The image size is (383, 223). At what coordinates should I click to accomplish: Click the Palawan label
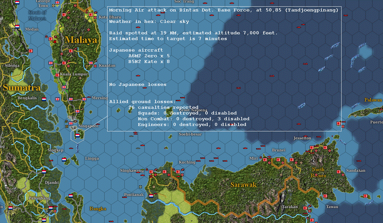(x=373, y=100)
